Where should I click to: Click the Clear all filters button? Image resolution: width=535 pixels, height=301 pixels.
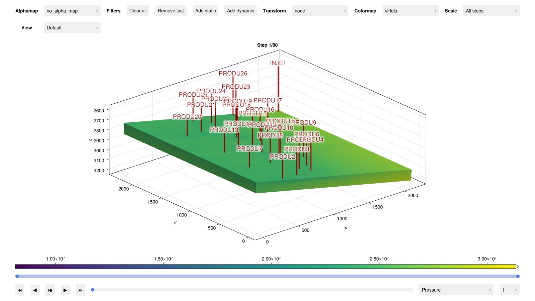click(x=138, y=11)
